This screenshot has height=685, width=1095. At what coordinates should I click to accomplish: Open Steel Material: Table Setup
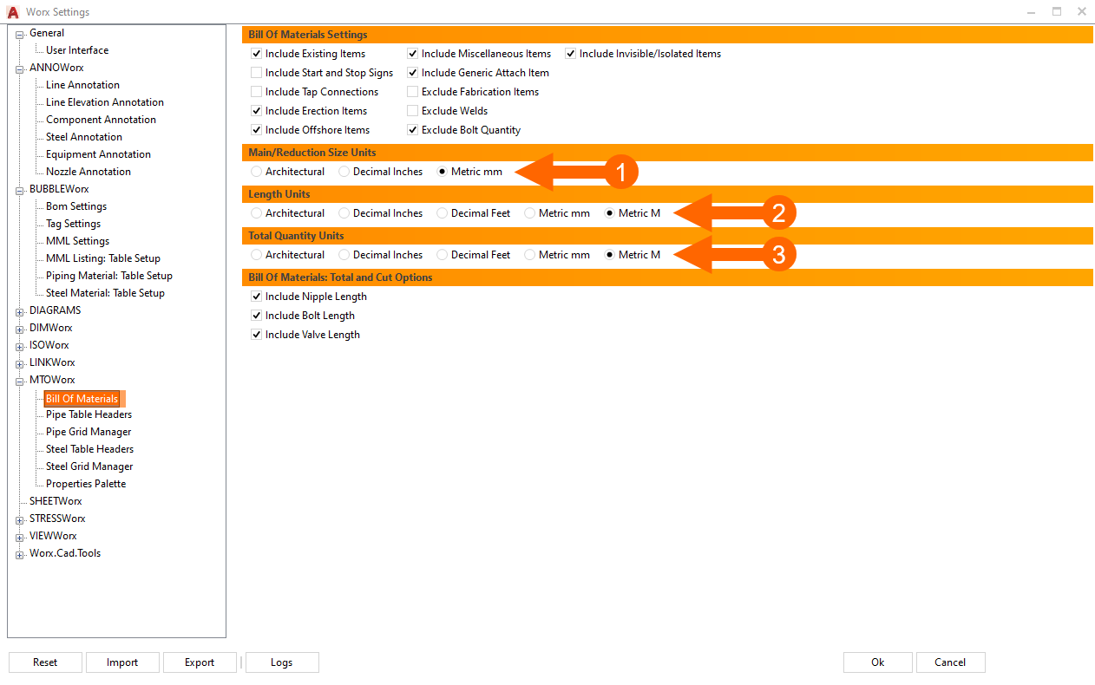point(105,293)
